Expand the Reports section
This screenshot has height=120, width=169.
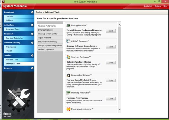(x=32, y=68)
